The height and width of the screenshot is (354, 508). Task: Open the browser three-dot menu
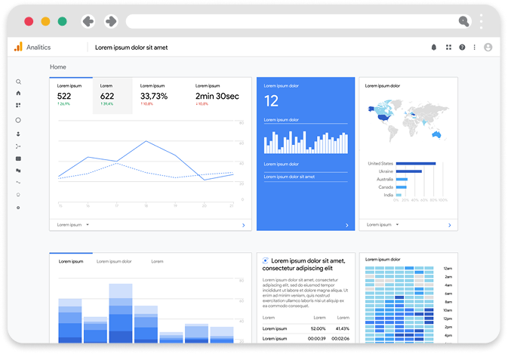(x=482, y=21)
